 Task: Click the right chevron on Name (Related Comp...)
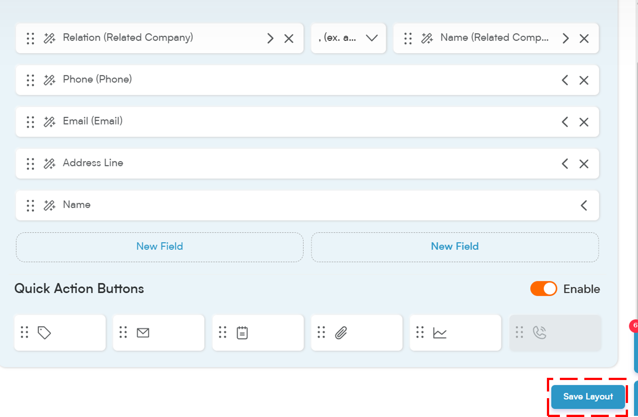tap(565, 38)
